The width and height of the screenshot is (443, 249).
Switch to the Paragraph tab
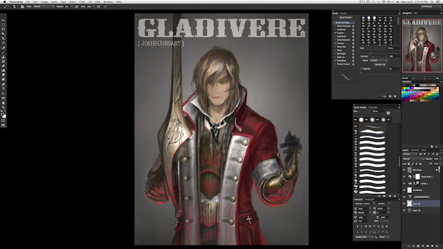[369, 200]
